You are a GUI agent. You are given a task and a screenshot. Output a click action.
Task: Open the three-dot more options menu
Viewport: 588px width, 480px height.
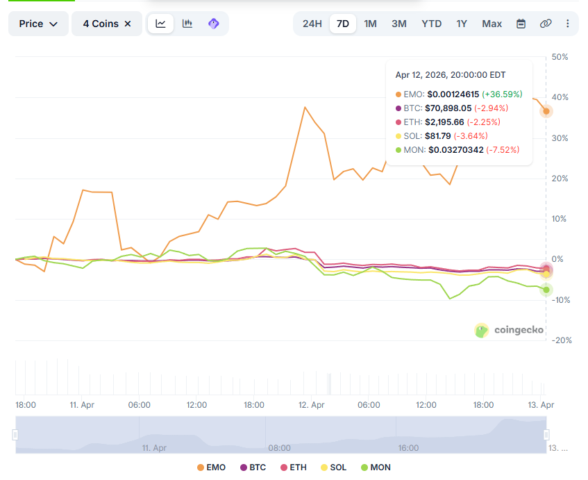pyautogui.click(x=567, y=24)
